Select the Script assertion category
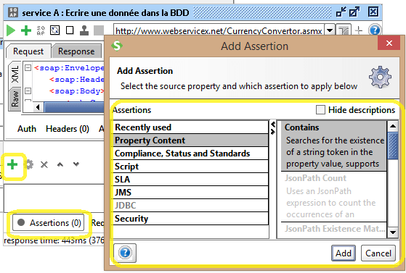This screenshot has height=273, width=406. click(190, 167)
